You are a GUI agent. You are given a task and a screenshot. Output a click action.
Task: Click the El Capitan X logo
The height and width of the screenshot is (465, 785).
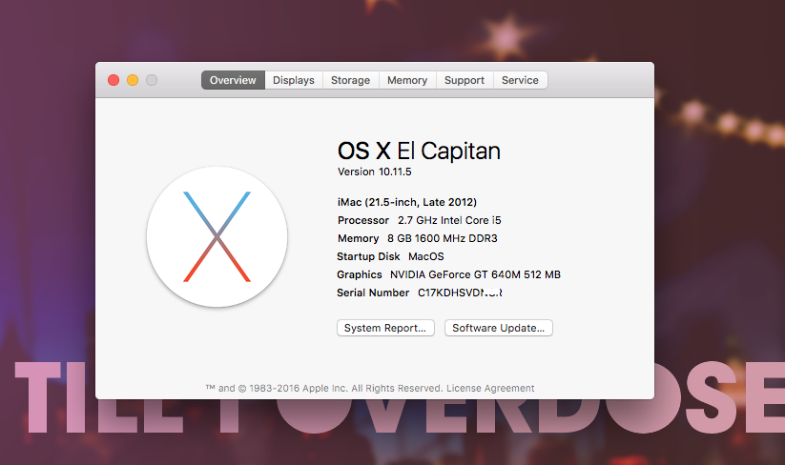click(217, 236)
